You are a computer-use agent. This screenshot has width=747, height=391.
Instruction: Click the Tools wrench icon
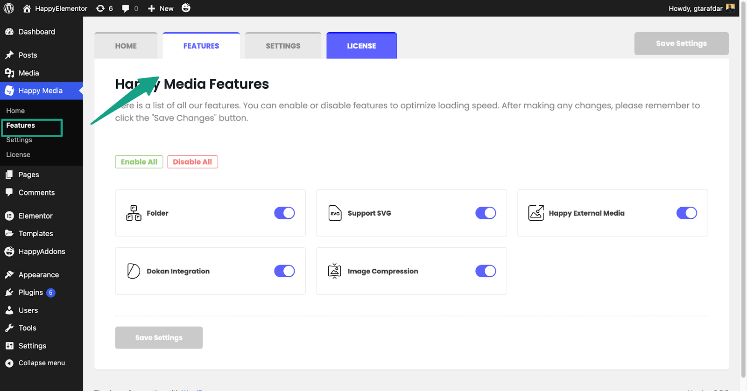coord(9,328)
